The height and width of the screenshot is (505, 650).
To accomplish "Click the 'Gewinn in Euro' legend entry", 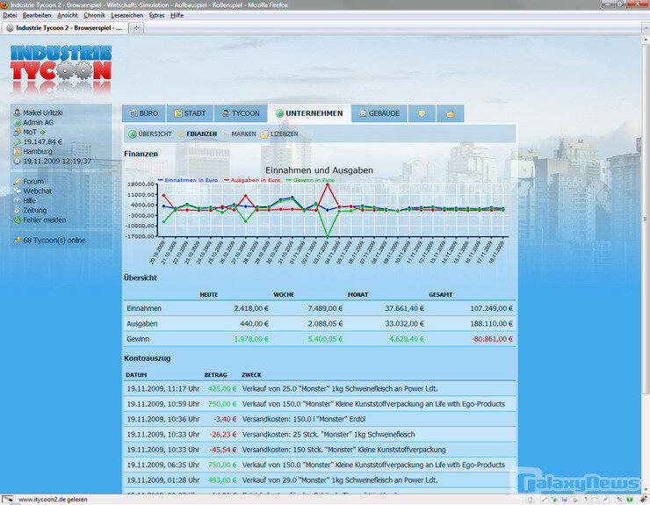I will pyautogui.click(x=310, y=180).
